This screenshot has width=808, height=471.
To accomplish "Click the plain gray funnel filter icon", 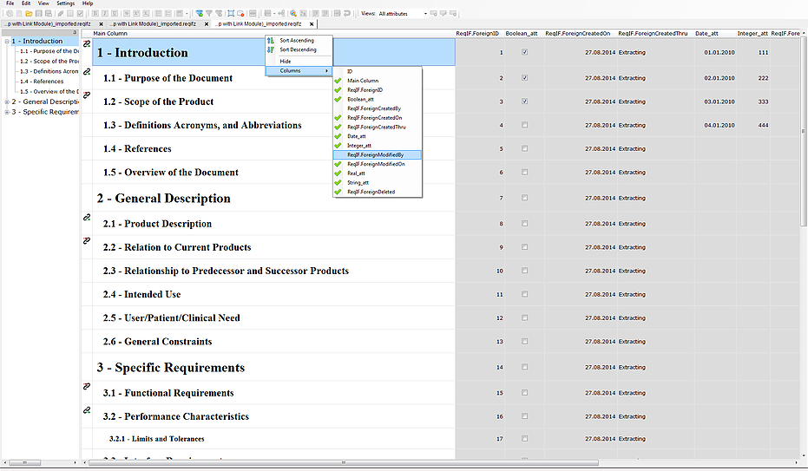I will [209, 13].
